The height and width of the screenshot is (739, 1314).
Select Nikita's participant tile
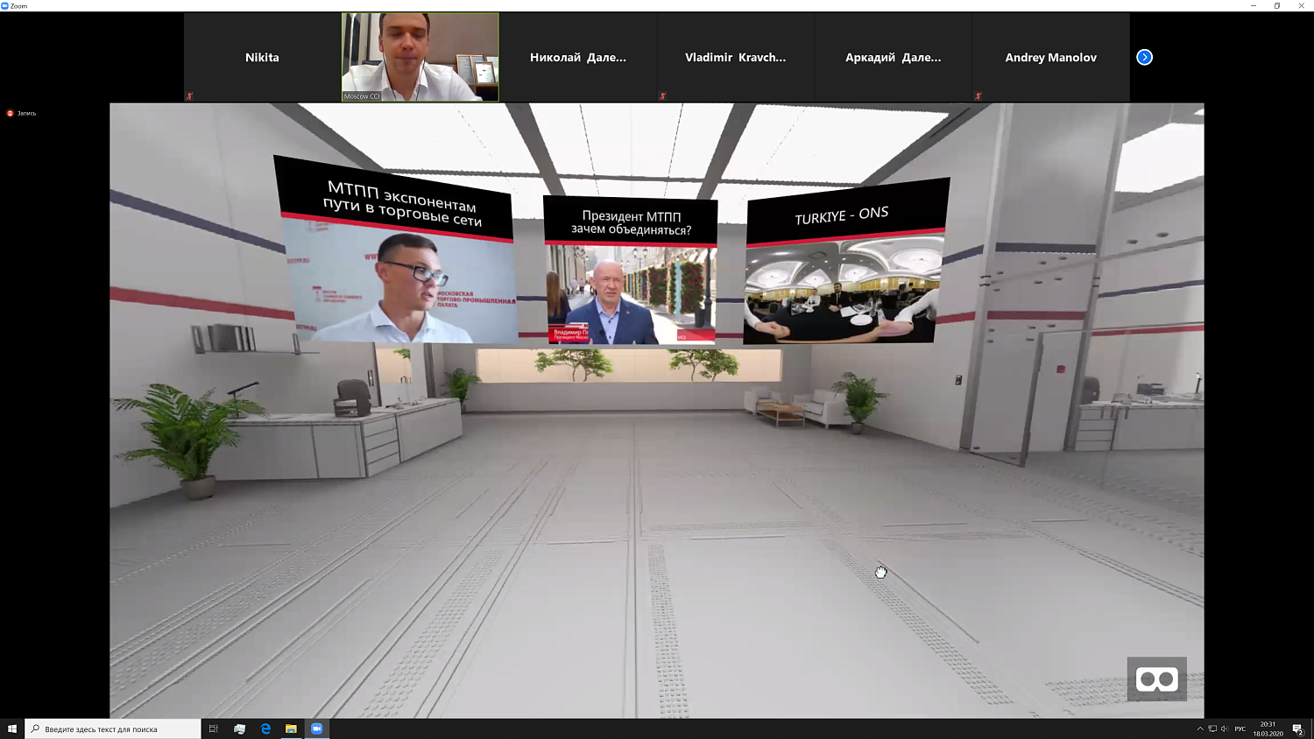pos(262,57)
